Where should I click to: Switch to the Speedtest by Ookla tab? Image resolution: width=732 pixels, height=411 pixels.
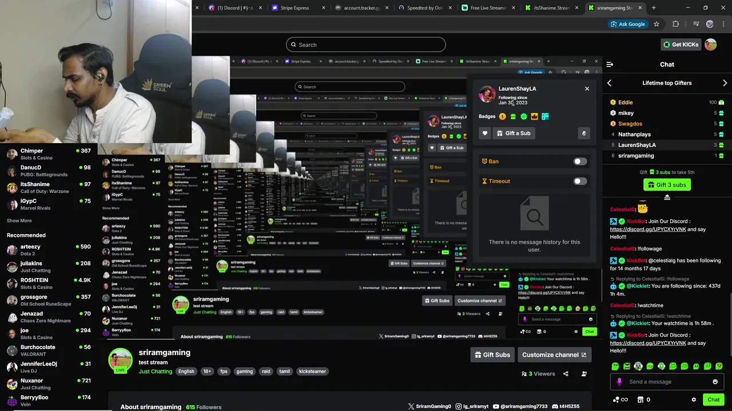pos(424,8)
